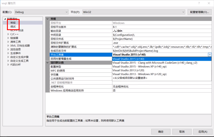Collapse the 项目默认值 section chevron
The image size is (214, 137).
coord(48,63)
